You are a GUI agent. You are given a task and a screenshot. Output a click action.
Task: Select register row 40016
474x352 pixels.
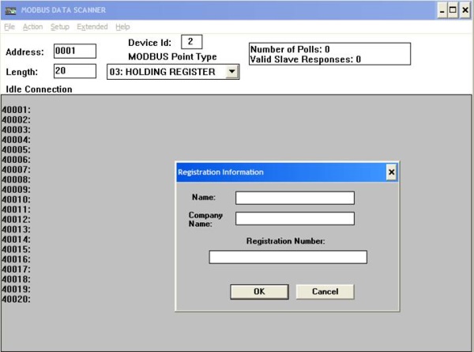tap(17, 259)
